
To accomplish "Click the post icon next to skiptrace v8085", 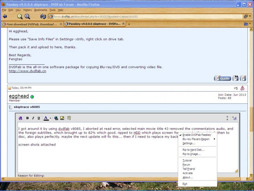I will pyautogui.click(x=11, y=107).
